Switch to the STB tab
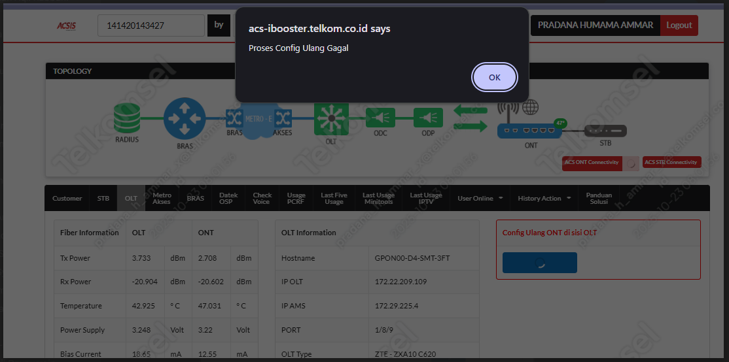The width and height of the screenshot is (729, 362). [x=103, y=198]
